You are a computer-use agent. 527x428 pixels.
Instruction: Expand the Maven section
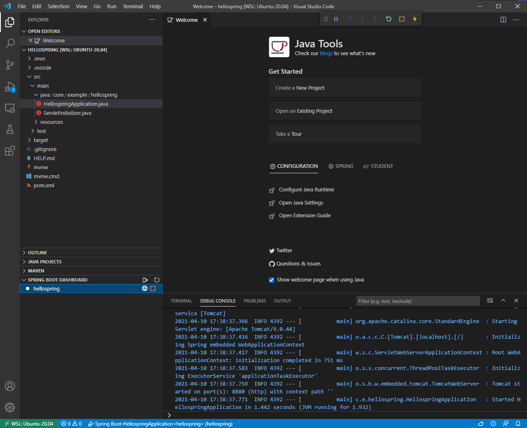click(36, 271)
